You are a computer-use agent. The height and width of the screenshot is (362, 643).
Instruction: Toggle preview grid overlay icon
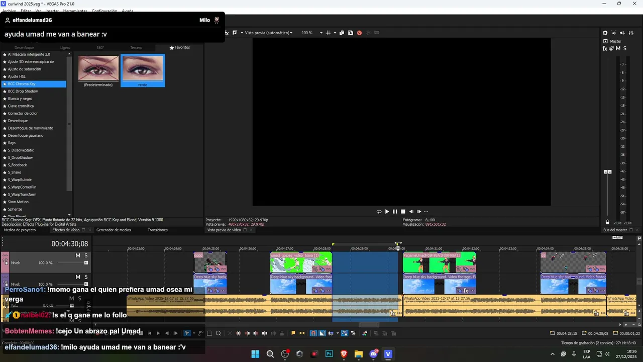[328, 33]
